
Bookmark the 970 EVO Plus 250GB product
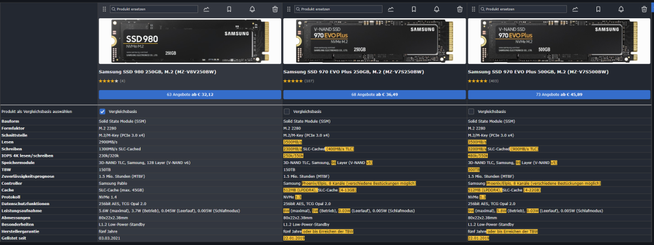tap(413, 9)
